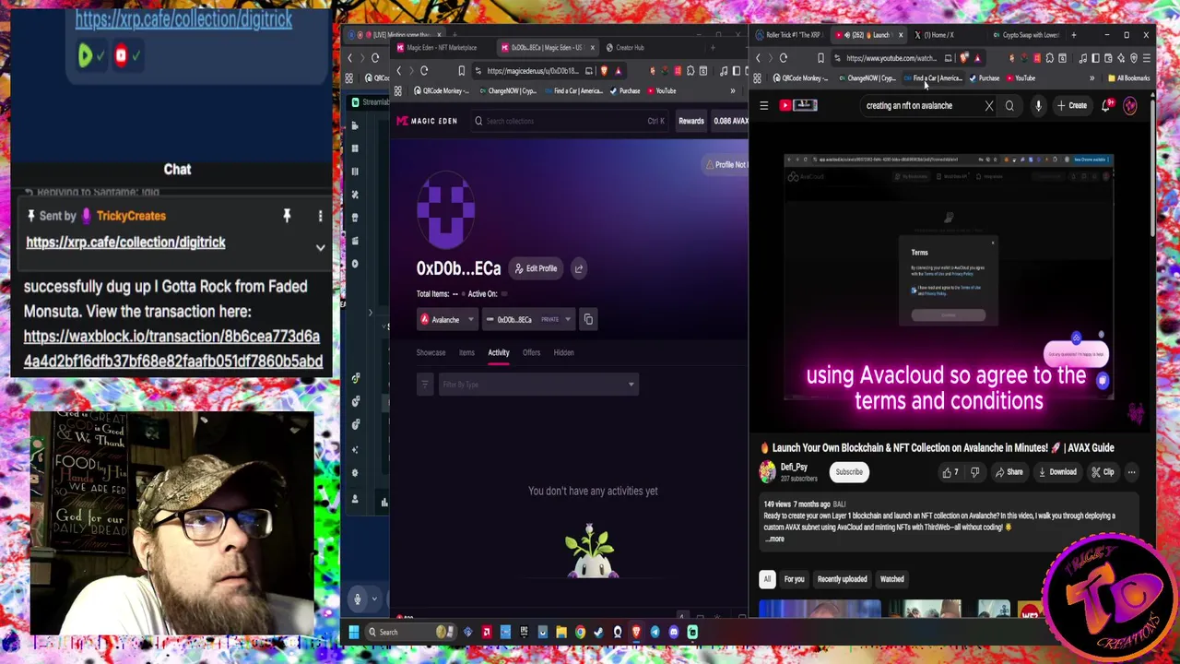Clear the YouTube search text
This screenshot has width=1180, height=664.
[989, 106]
